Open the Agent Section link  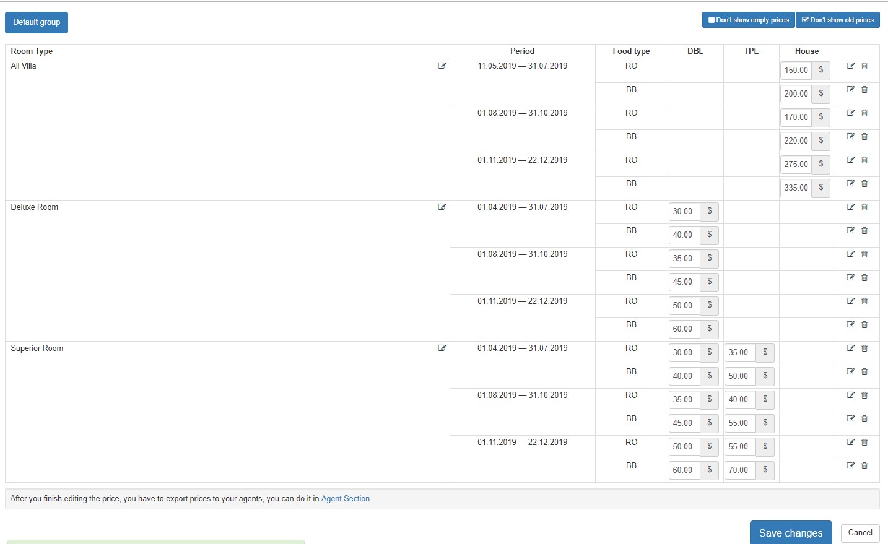[x=345, y=498]
